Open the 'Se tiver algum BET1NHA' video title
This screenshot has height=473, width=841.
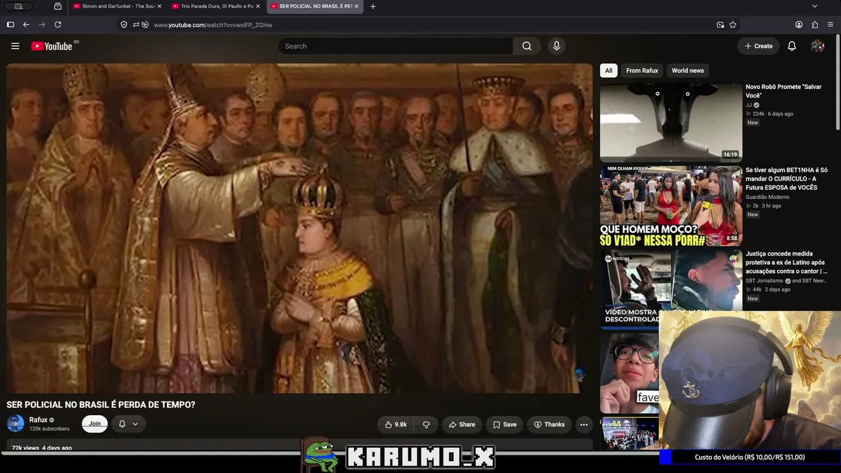(x=786, y=179)
